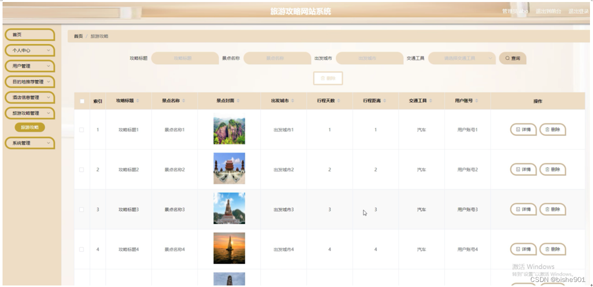Check the row 2 checkbox for 攻略标题2
This screenshot has height=287, width=593.
click(82, 170)
